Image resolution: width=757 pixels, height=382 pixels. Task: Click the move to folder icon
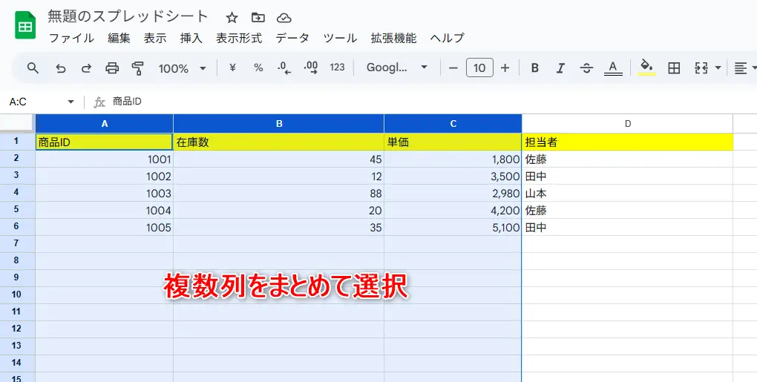(x=258, y=18)
